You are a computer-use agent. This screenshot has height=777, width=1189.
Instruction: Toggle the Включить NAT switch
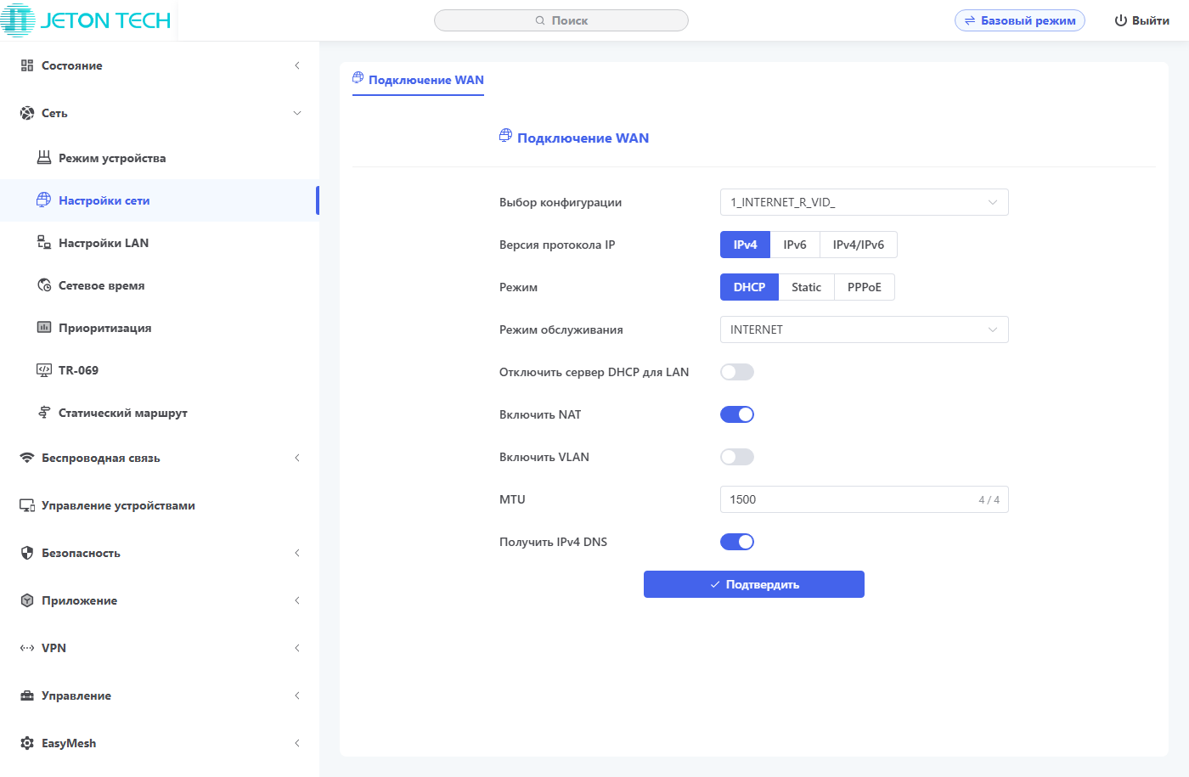point(736,414)
